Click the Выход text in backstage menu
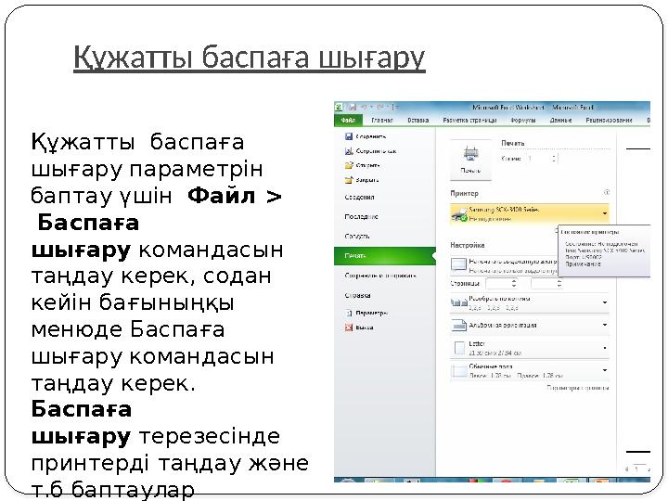Image resolution: width=668 pixels, height=501 pixels. coord(365,328)
